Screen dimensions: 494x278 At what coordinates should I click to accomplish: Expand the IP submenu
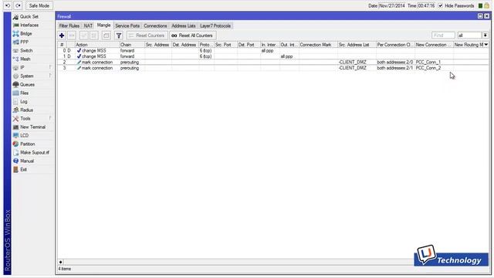[32, 68]
